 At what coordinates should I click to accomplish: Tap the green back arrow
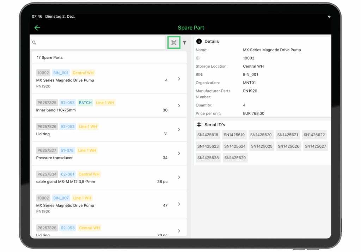[x=37, y=27]
